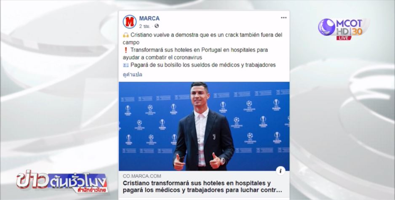Click the red exclamation mark emoji
This screenshot has height=200, width=395.
click(126, 50)
